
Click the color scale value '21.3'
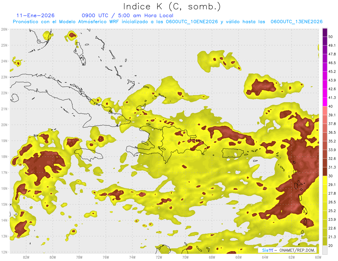pos(332,237)
